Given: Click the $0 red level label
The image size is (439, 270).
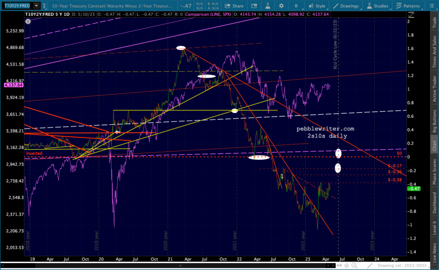Looking at the screenshot, I should [399, 153].
